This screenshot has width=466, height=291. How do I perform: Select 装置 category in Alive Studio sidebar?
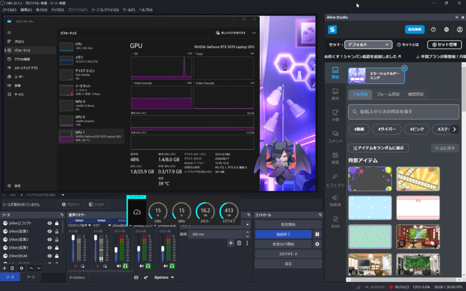click(335, 158)
